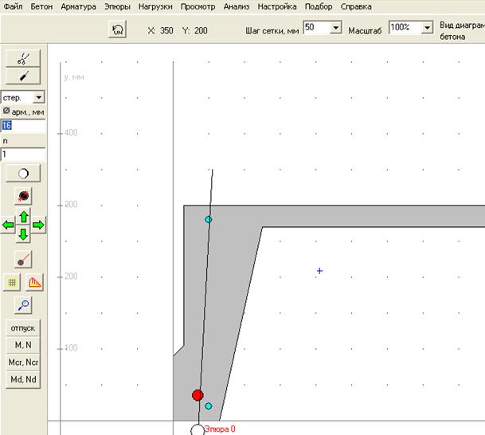The width and height of the screenshot is (485, 435).
Task: Toggle the yellow grid display button
Action: 12,282
